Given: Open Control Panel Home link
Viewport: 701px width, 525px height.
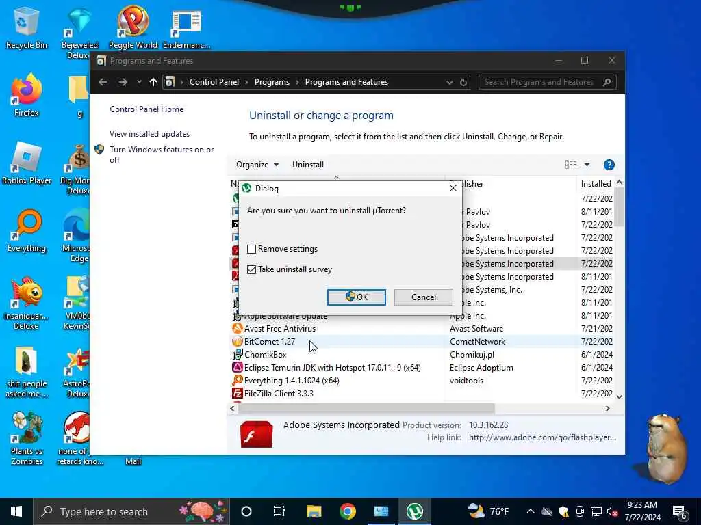Looking at the screenshot, I should tap(146, 109).
